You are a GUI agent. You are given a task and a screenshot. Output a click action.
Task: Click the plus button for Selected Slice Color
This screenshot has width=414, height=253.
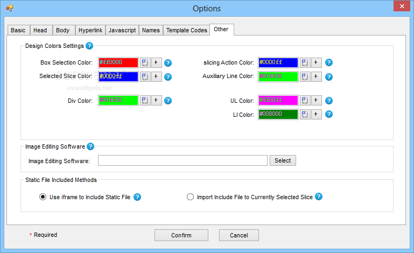(156, 76)
